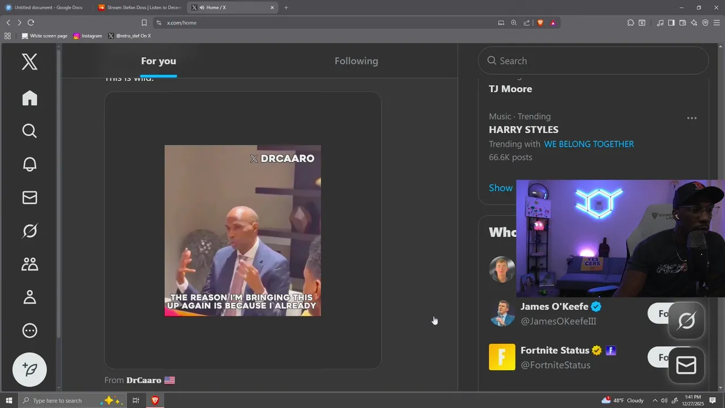The height and width of the screenshot is (408, 725).
Task: Open the extensions puzzle icon
Action: point(630,23)
